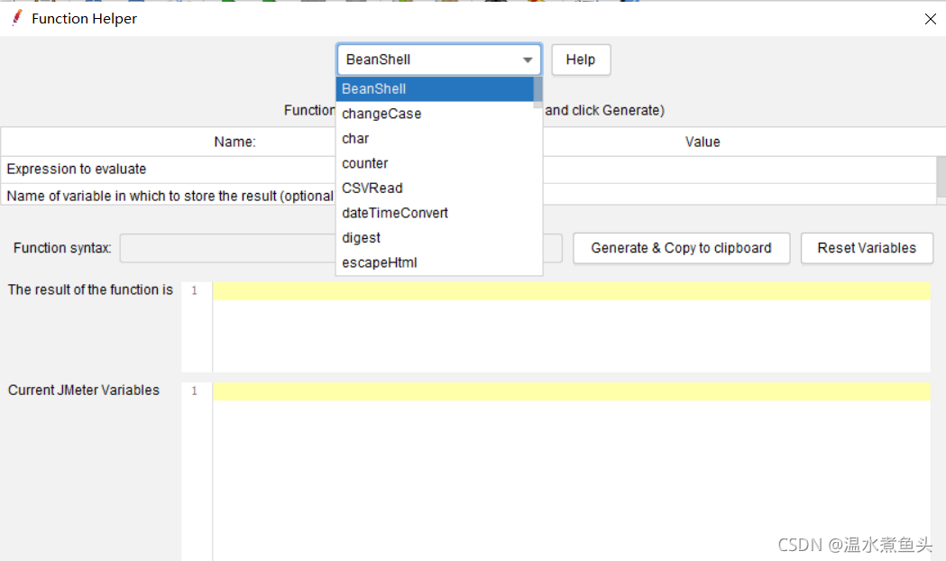
Task: Click the combo box dropdown arrow
Action: [x=528, y=60]
